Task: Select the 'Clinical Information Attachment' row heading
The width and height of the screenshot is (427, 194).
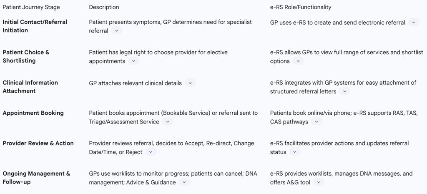Action: pos(30,87)
